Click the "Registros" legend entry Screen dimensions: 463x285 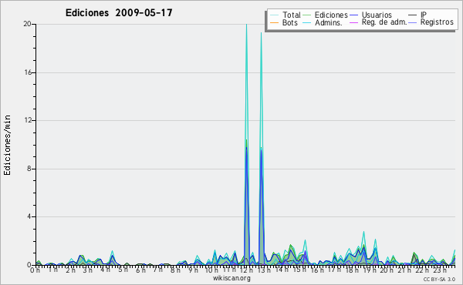pos(437,22)
